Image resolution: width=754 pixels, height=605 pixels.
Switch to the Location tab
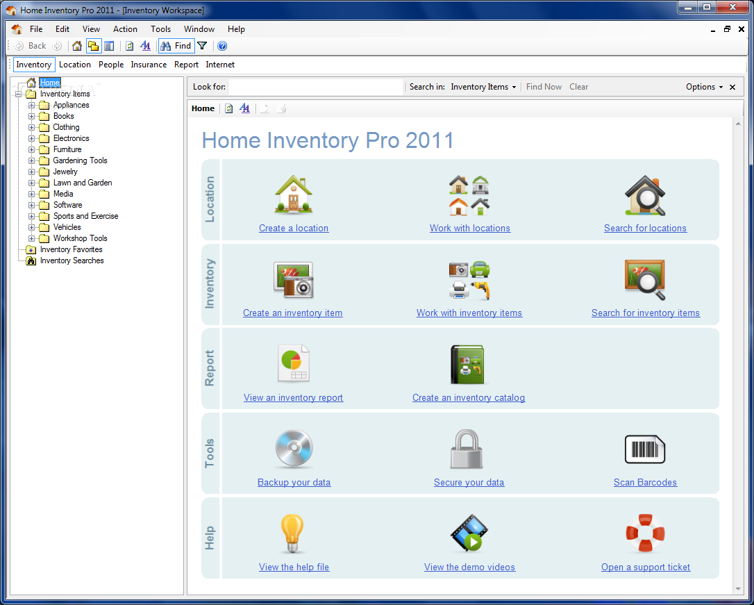tap(75, 65)
